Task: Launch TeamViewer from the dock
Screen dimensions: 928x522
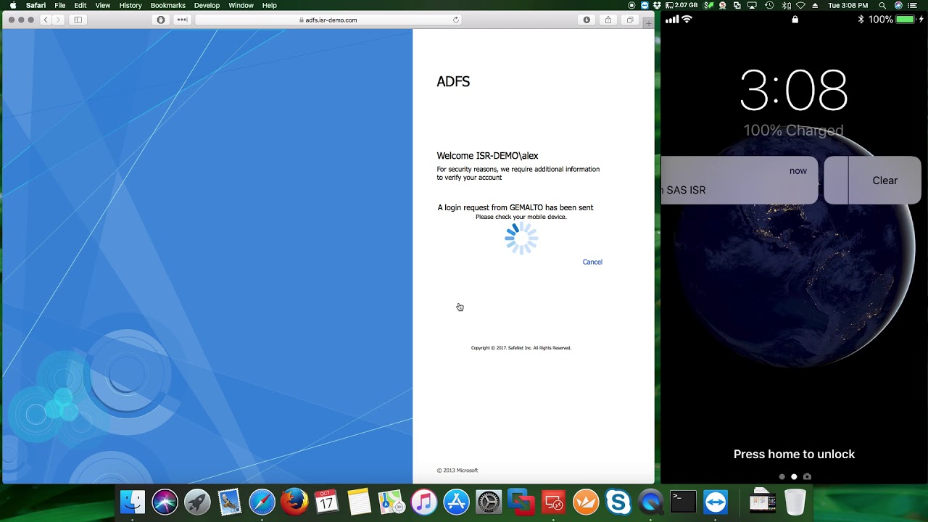Action: tap(716, 502)
